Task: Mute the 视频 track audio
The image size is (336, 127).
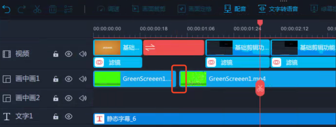Action: click(83, 54)
